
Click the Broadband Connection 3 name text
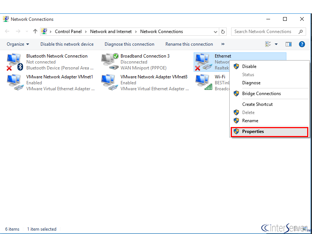tap(145, 56)
